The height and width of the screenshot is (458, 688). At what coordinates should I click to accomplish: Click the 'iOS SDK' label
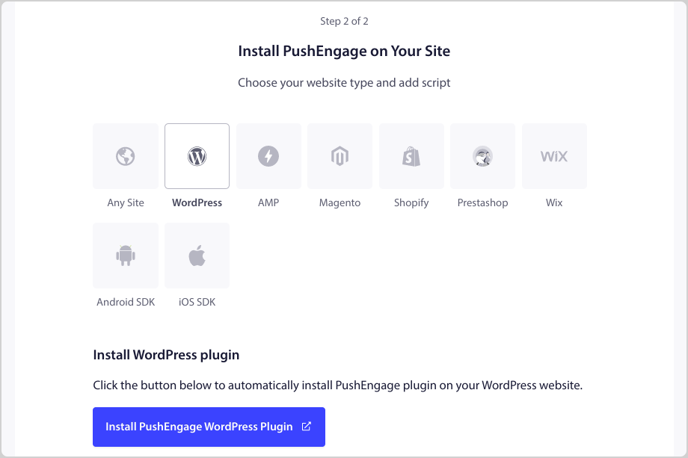[197, 302]
